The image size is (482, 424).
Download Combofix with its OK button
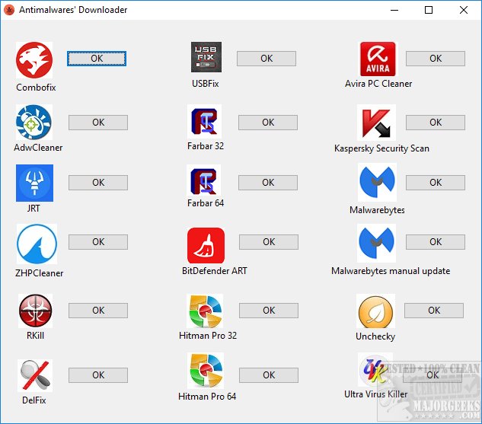click(97, 59)
